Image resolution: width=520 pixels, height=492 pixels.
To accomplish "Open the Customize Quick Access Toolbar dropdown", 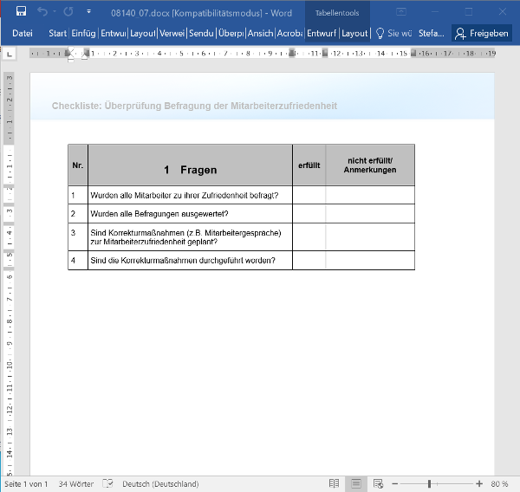I will pyautogui.click(x=88, y=12).
